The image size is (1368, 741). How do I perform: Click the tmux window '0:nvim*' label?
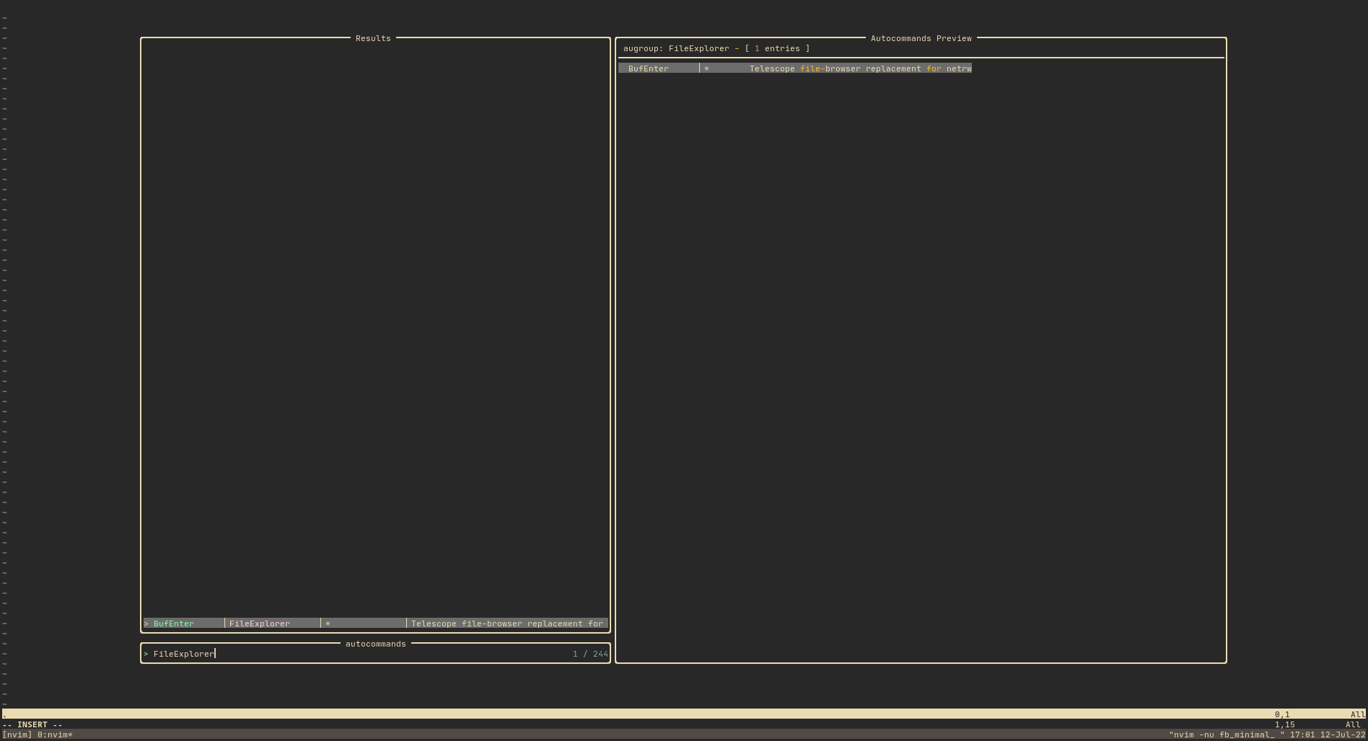tap(55, 735)
